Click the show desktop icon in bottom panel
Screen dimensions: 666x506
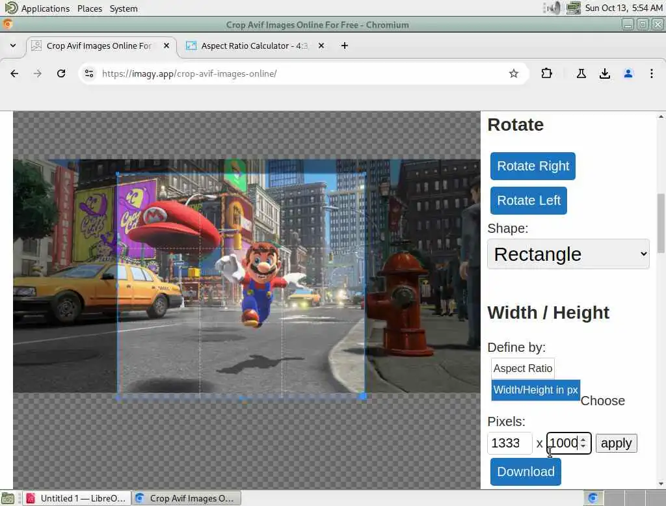pos(8,498)
